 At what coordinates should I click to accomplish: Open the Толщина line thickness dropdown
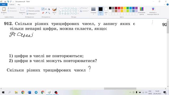[x=93, y=11]
